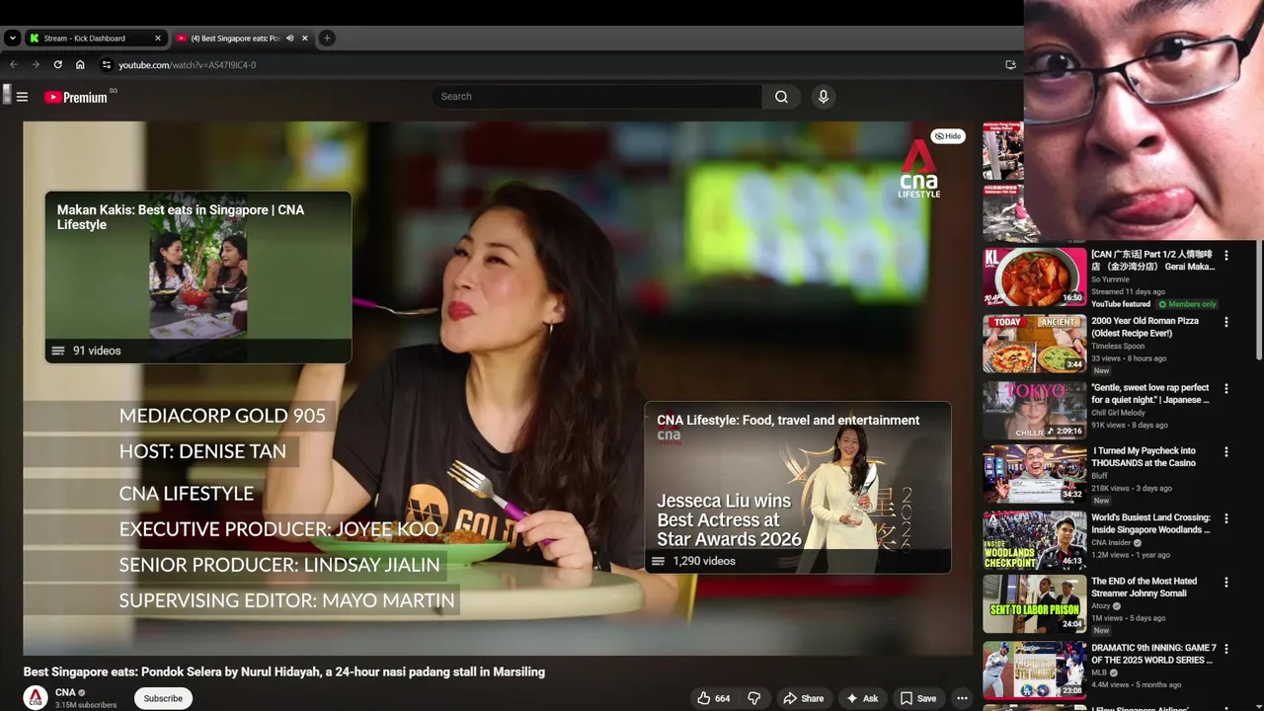This screenshot has height=711, width=1264.
Task: Open options for the Roman Pizza video
Action: point(1226,322)
